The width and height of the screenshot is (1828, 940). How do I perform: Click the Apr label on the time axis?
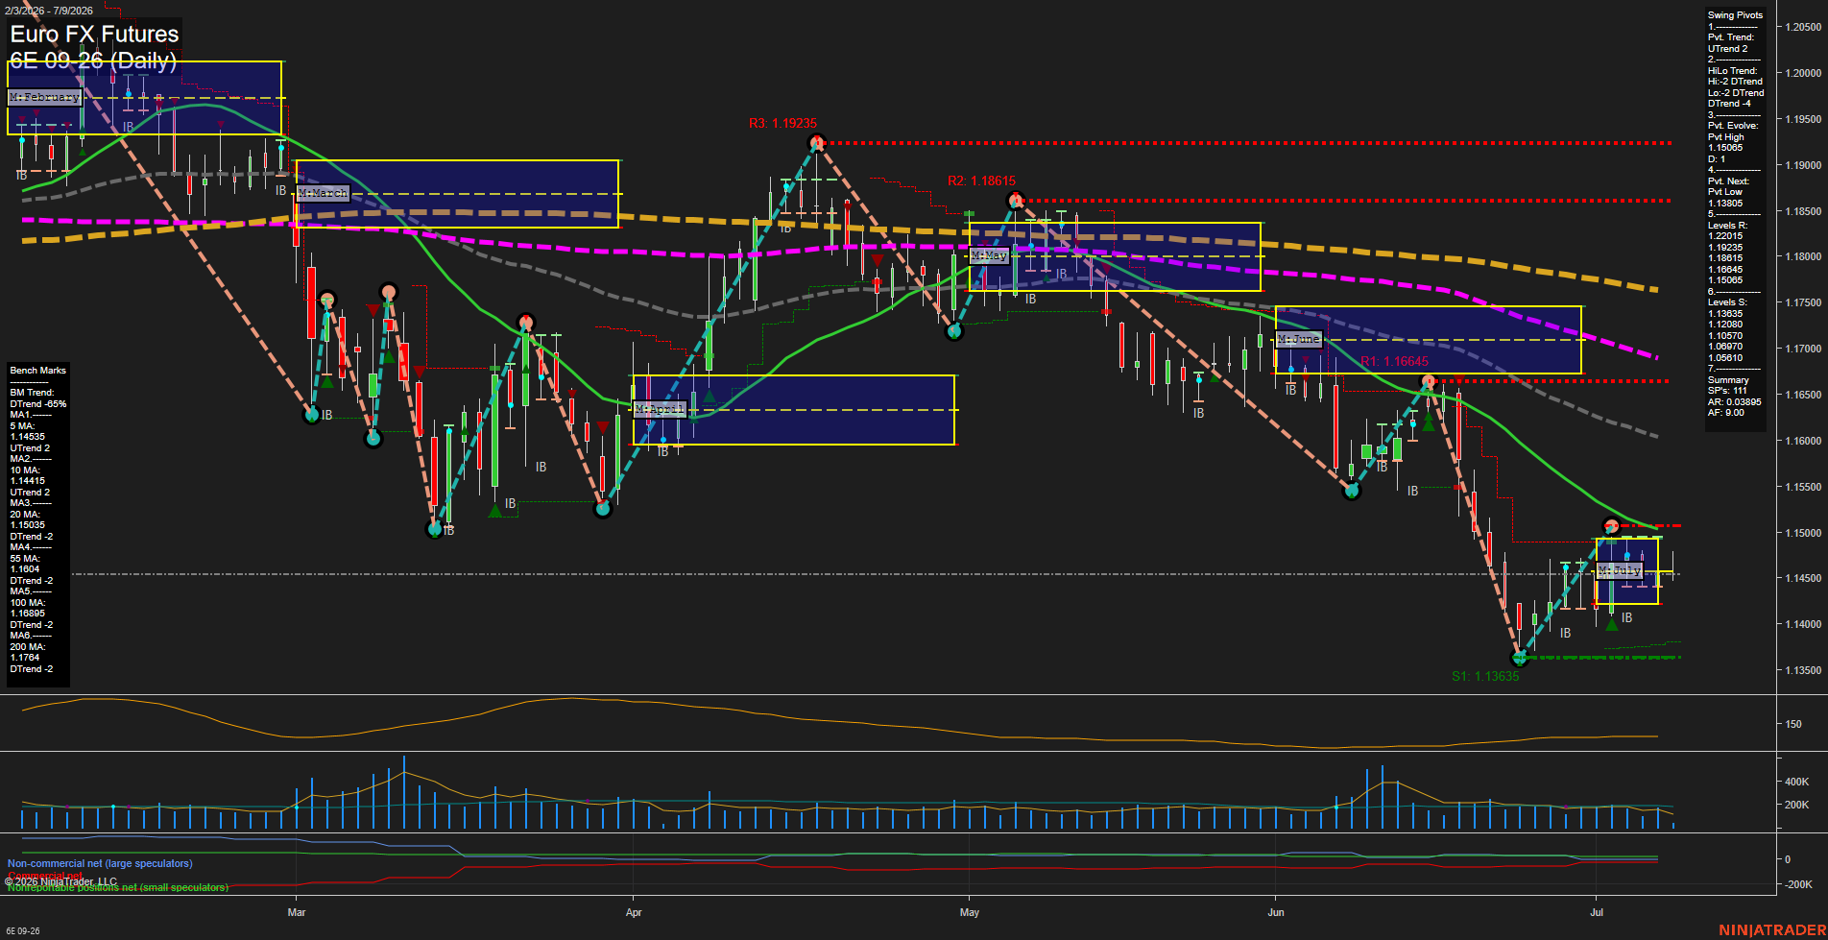[x=634, y=912]
